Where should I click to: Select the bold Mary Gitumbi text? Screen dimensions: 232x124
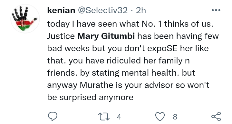tap(106, 36)
